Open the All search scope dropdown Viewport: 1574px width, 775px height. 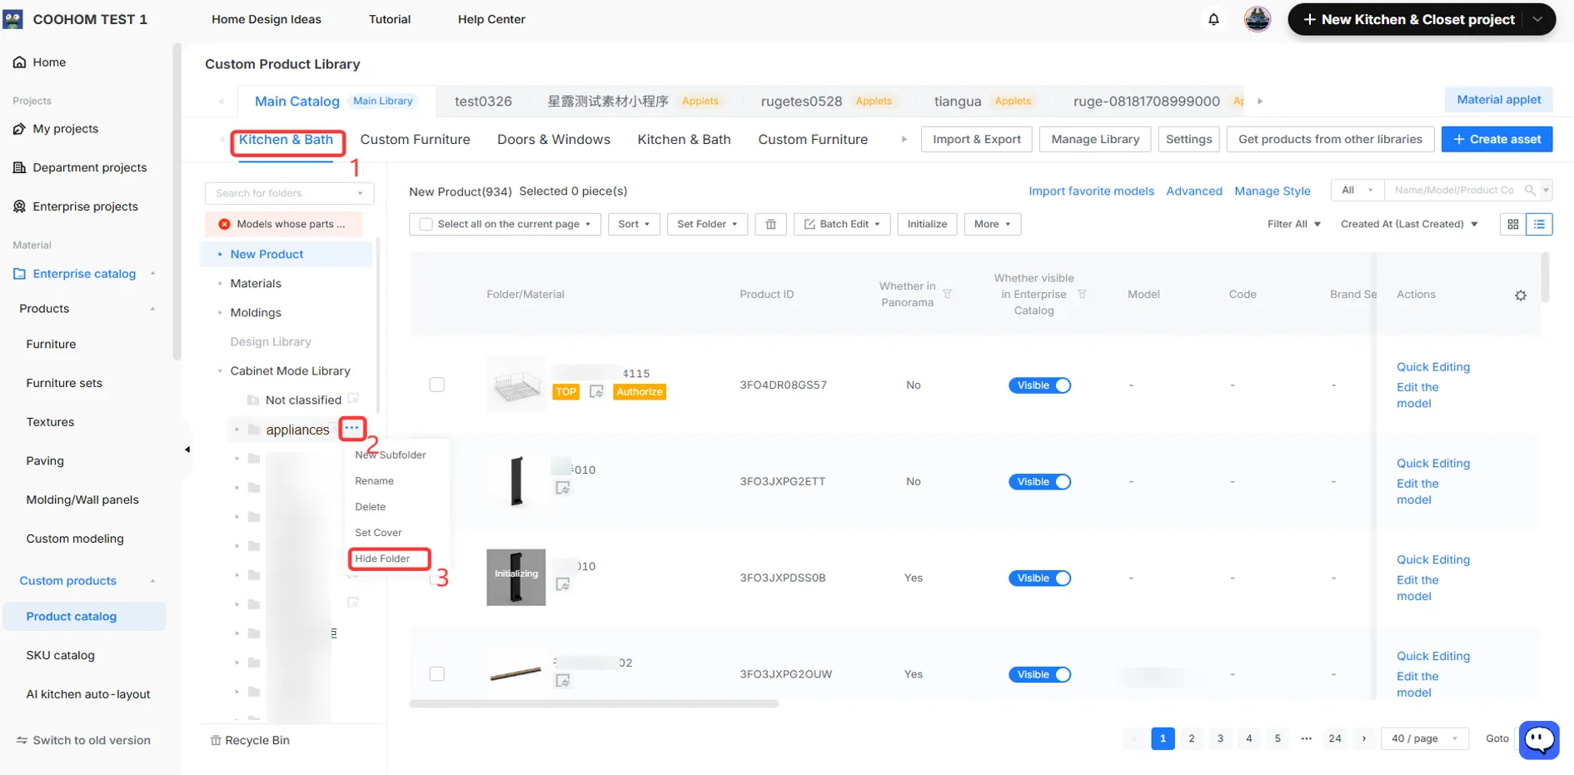click(x=1357, y=190)
